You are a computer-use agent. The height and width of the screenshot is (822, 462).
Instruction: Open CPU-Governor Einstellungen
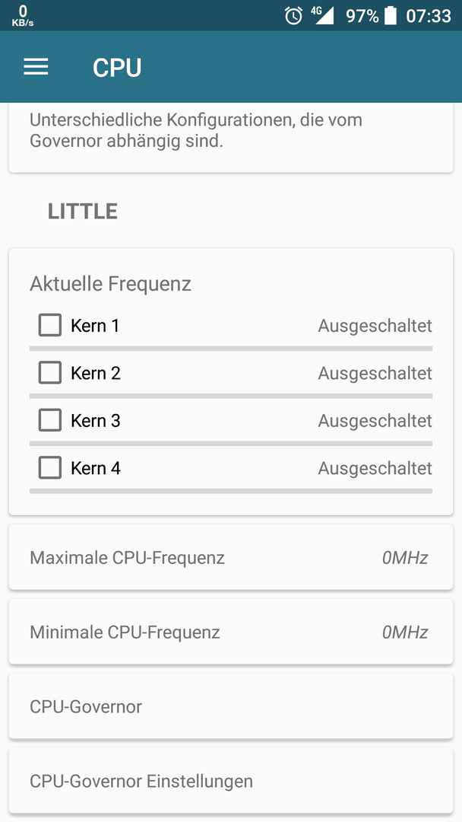point(231,780)
